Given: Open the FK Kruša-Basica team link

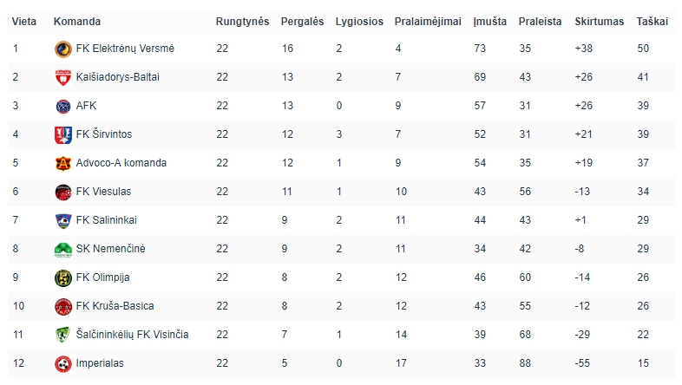Looking at the screenshot, I should [115, 306].
